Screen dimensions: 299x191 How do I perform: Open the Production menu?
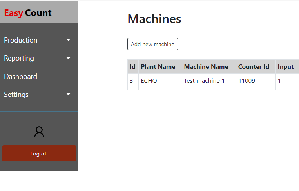21,40
